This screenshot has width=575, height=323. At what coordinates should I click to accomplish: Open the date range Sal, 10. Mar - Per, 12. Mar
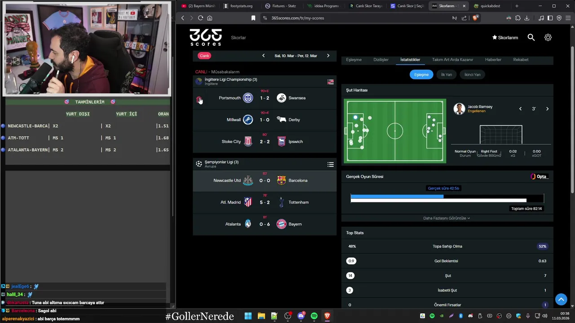tap(296, 56)
